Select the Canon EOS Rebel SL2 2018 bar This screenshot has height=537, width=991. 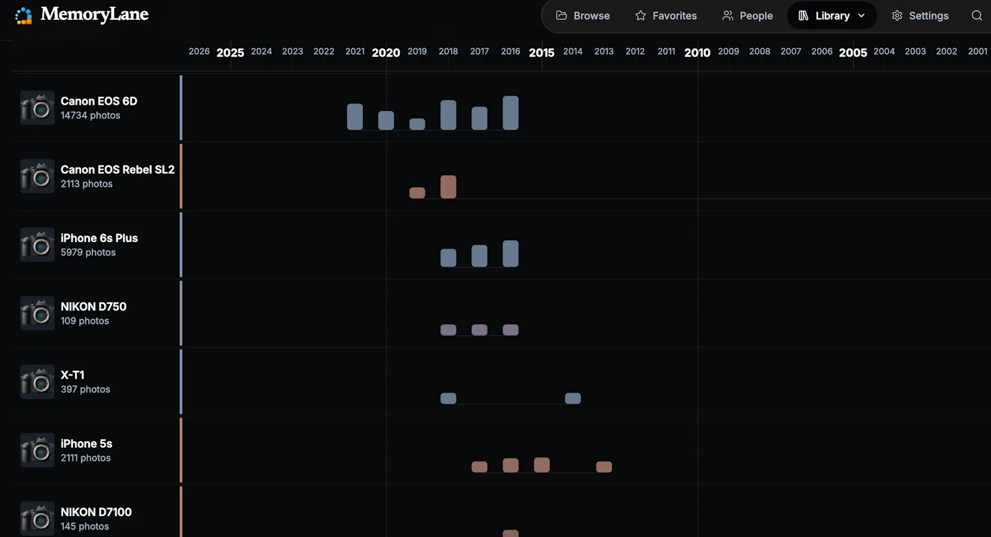click(448, 187)
